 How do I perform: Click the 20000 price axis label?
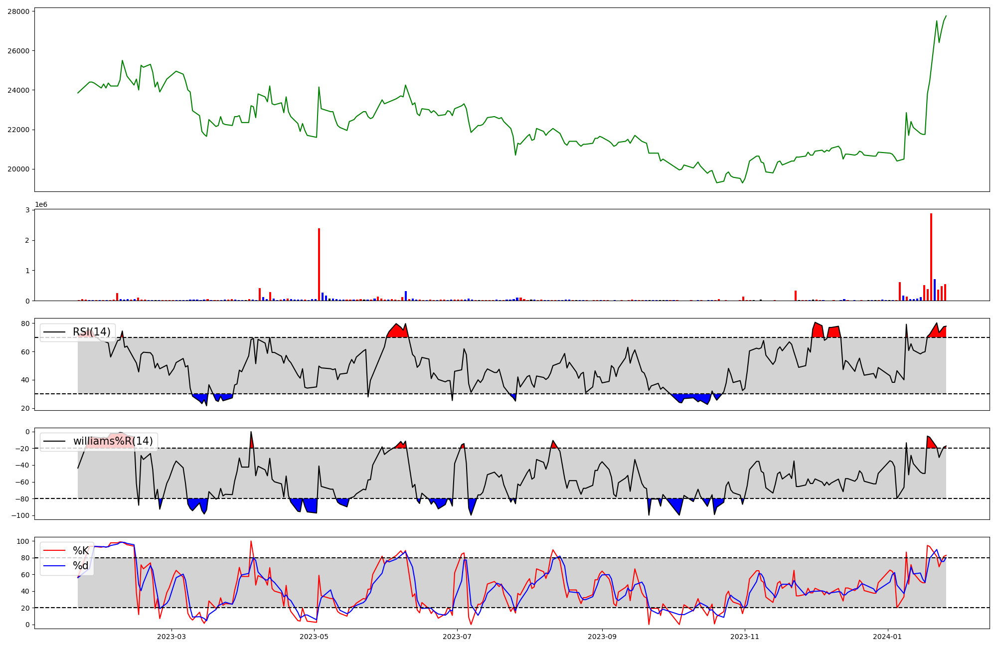pyautogui.click(x=18, y=169)
